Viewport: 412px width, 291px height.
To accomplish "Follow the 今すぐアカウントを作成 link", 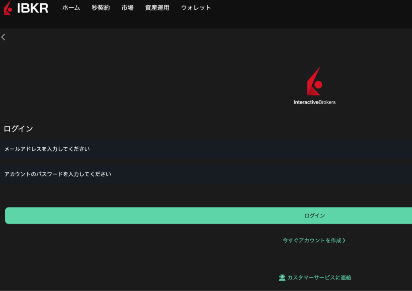I will [314, 240].
